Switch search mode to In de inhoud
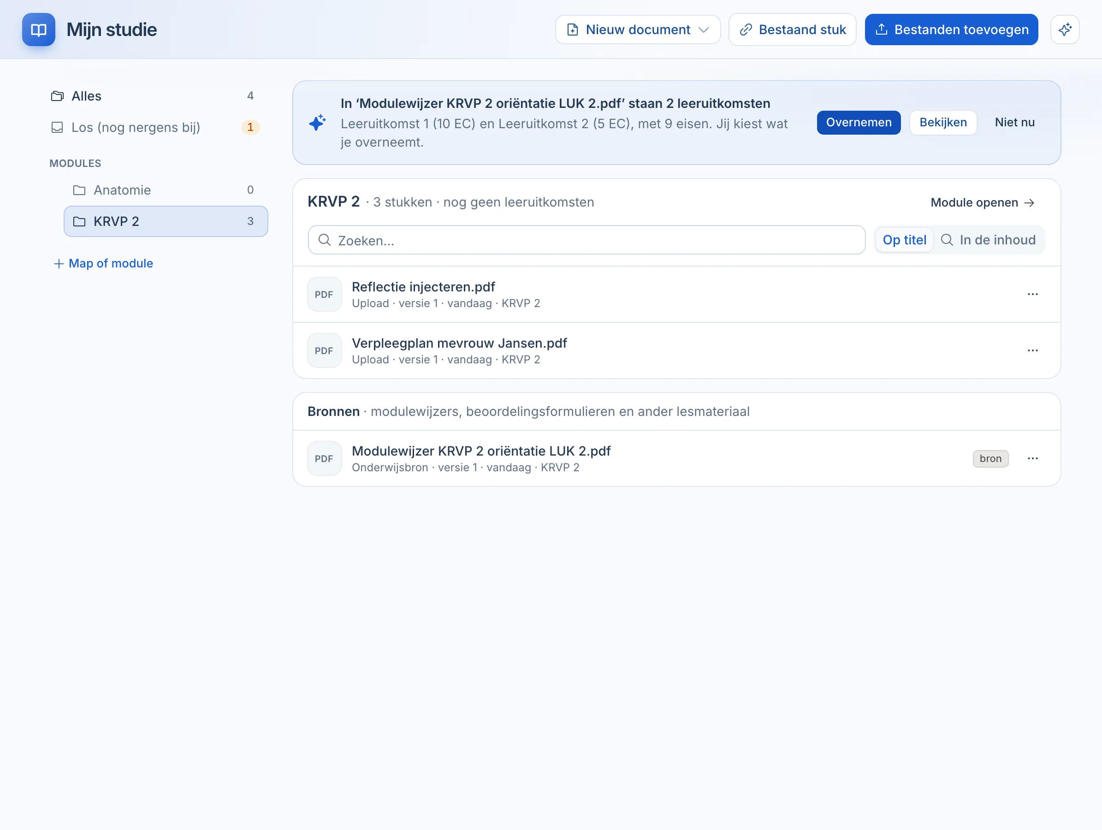 pyautogui.click(x=989, y=240)
